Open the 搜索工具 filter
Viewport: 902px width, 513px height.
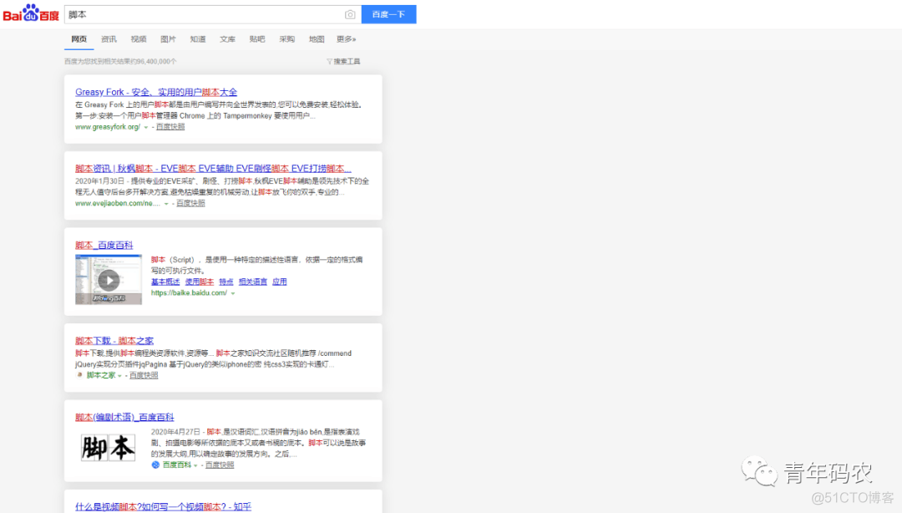(343, 62)
